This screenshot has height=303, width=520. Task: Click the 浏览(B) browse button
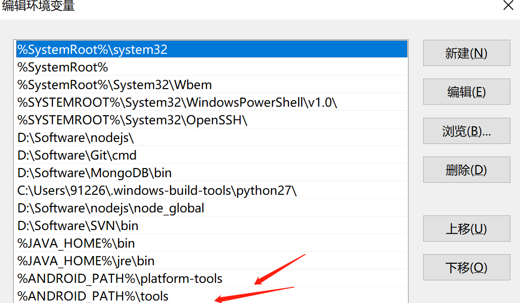[466, 130]
